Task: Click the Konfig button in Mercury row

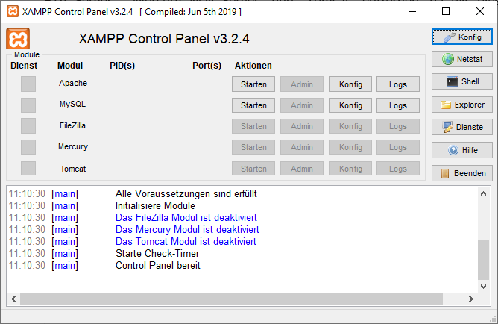Action: click(350, 147)
